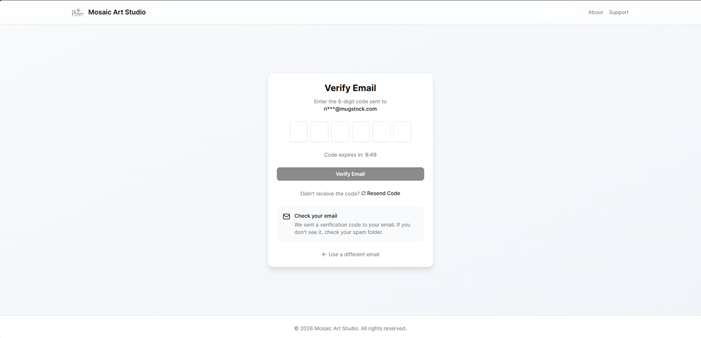Click Use a different email
701x338 pixels.
tap(354, 254)
